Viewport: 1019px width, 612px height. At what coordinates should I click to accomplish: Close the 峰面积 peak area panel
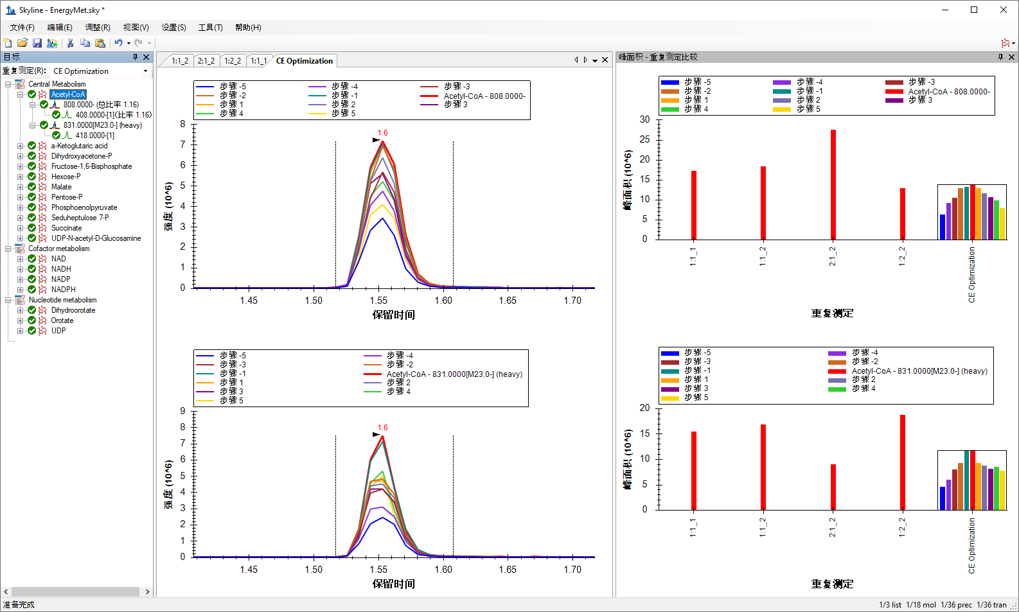pyautogui.click(x=1012, y=57)
